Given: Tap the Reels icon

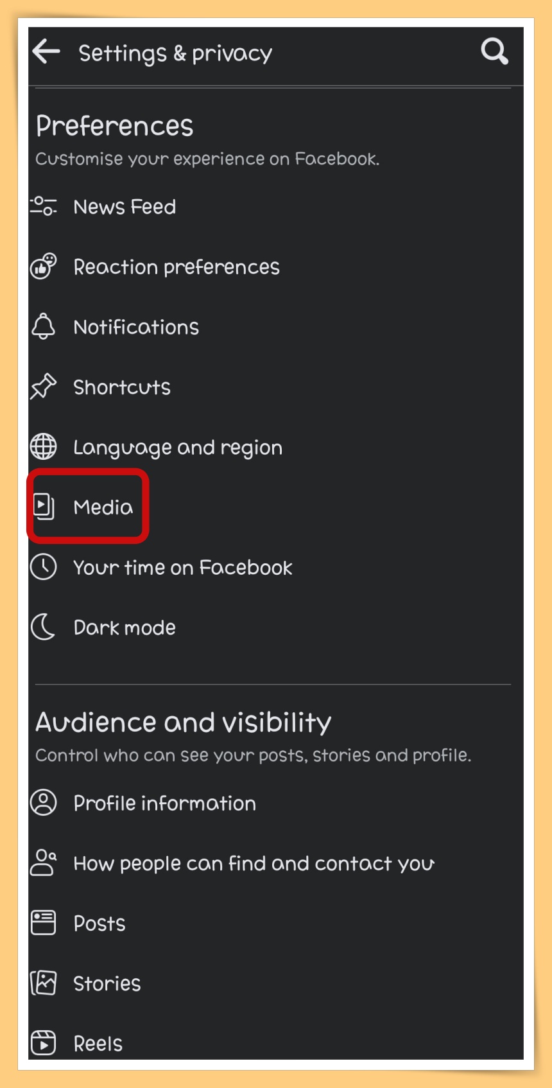Looking at the screenshot, I should (x=43, y=1042).
